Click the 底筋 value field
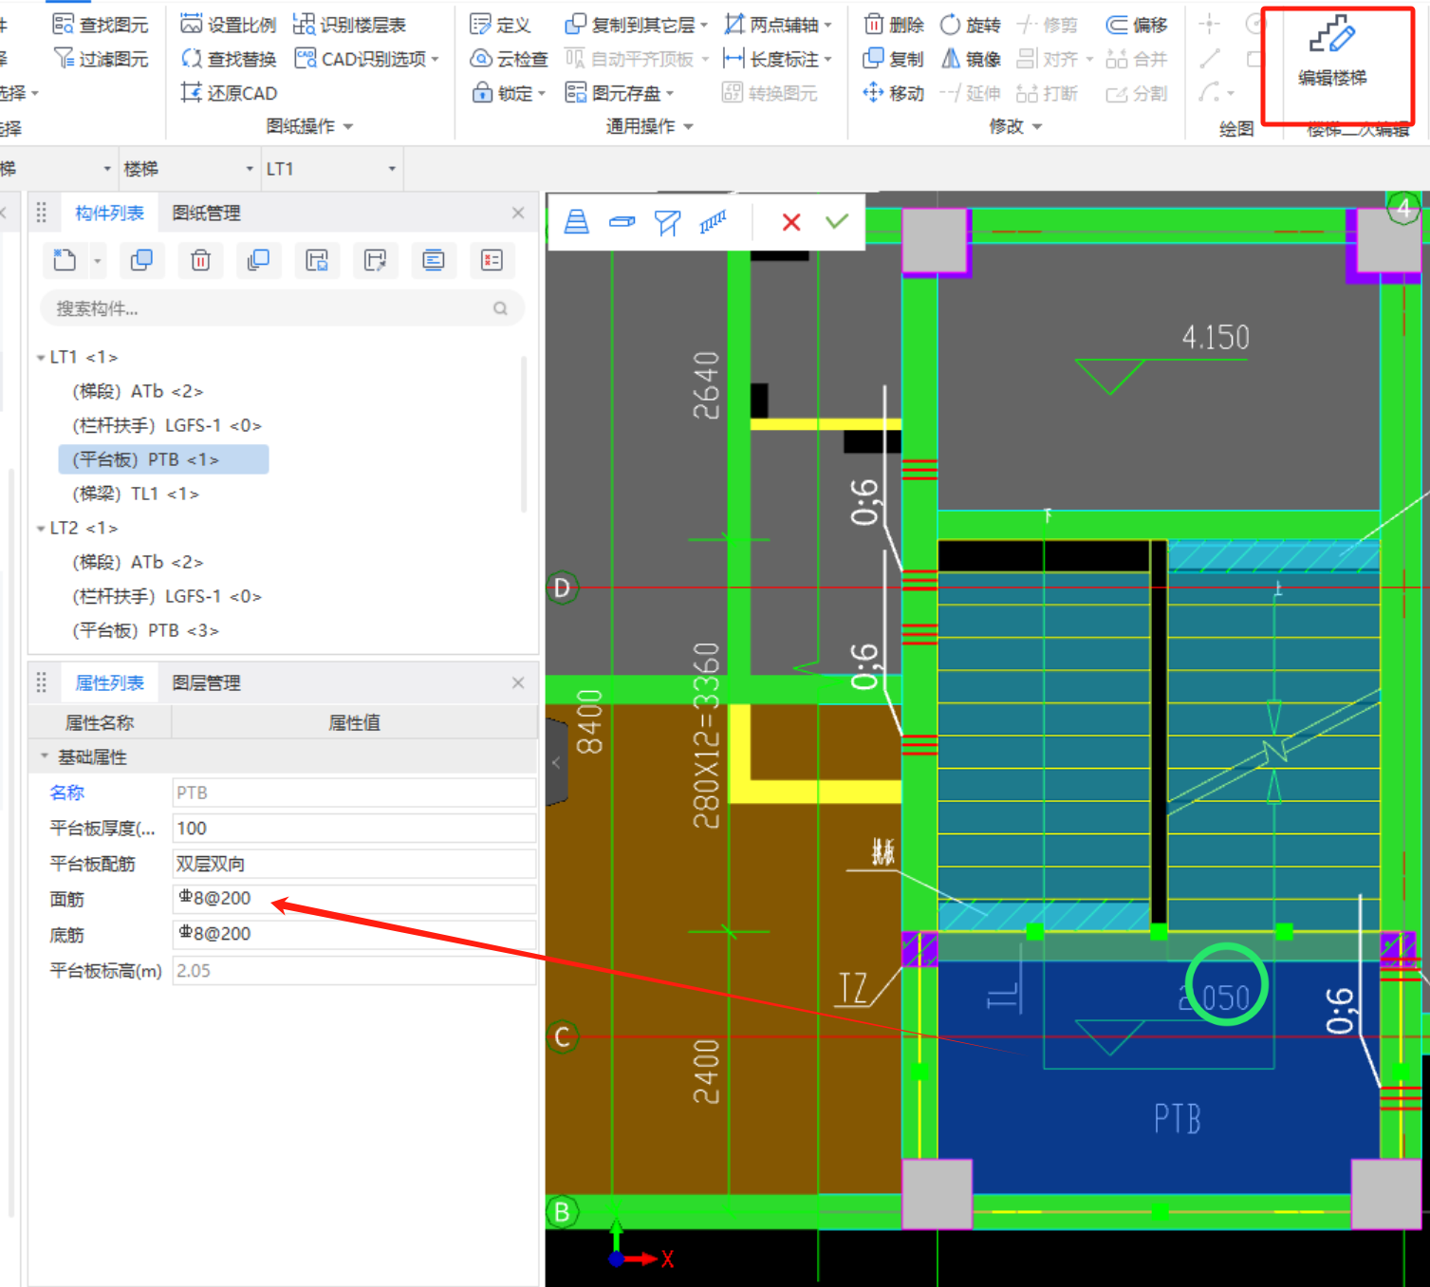Screen dimensions: 1430x1287 pos(354,934)
